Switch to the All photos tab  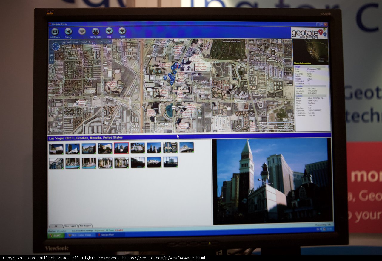click(56, 226)
